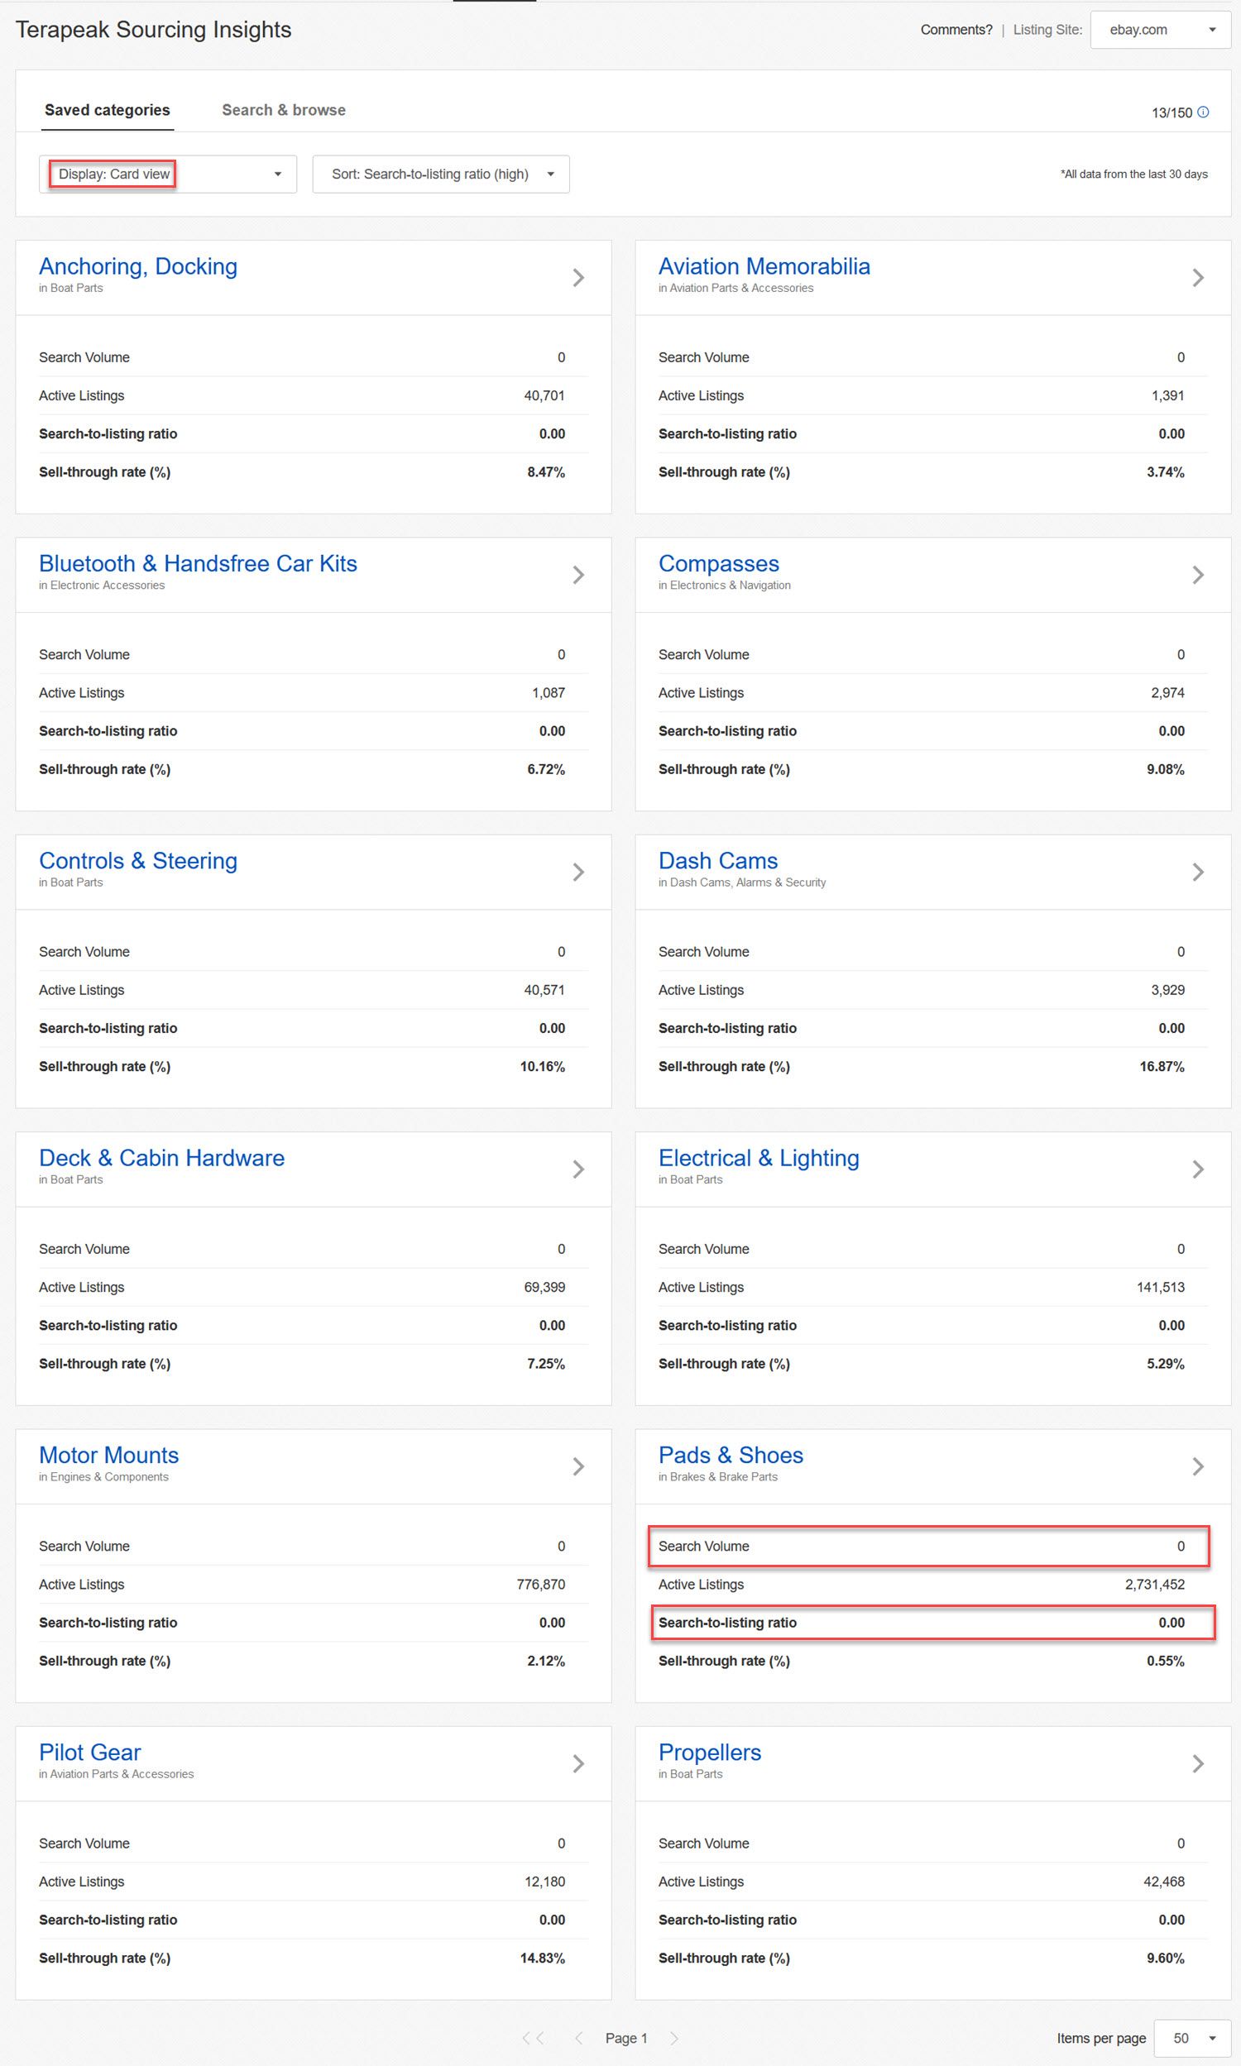
Task: Change Items per page dropdown value
Action: 1191,2038
